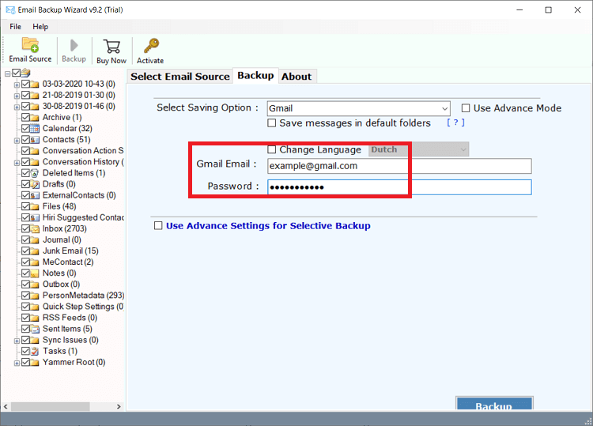Click the Email Backup Wizard title icon
The height and width of the screenshot is (426, 593).
click(x=10, y=9)
